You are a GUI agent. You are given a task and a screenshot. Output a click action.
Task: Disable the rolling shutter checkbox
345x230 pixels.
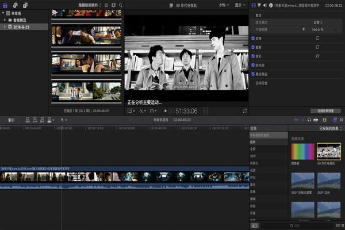click(253, 74)
